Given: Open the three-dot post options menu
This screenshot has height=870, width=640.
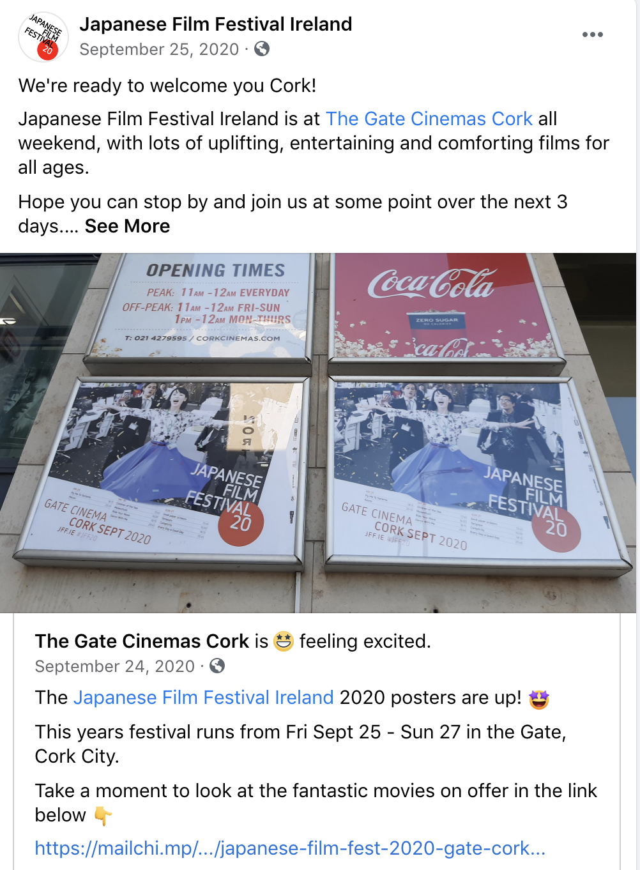Looking at the screenshot, I should pos(592,34).
